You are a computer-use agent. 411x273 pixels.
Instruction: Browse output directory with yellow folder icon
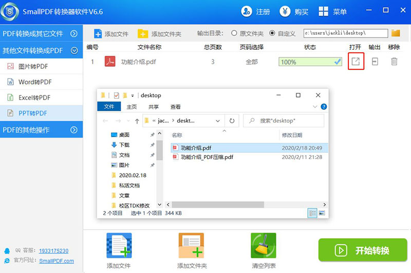396,33
